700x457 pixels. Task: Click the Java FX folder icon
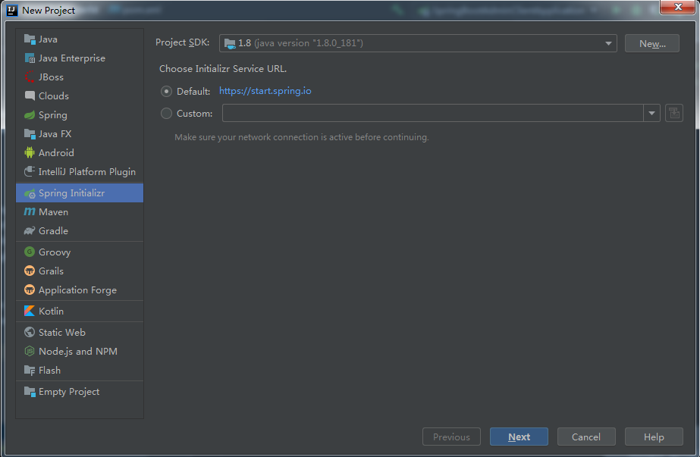click(30, 134)
